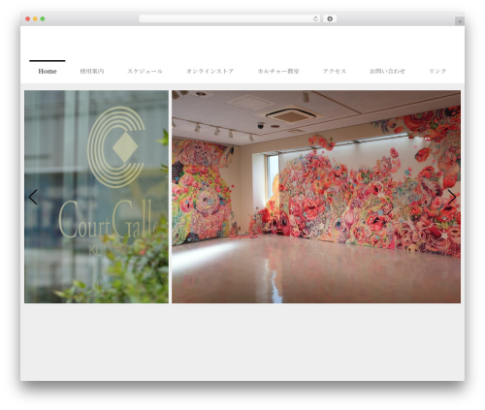Minimize the window with yellow button
Screen dimensions: 485x410
35,18
